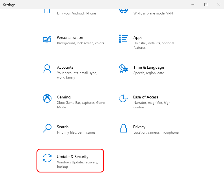Viewport: 224px width, 179px height.
Task: Open Ease of Access title
Action: point(146,97)
